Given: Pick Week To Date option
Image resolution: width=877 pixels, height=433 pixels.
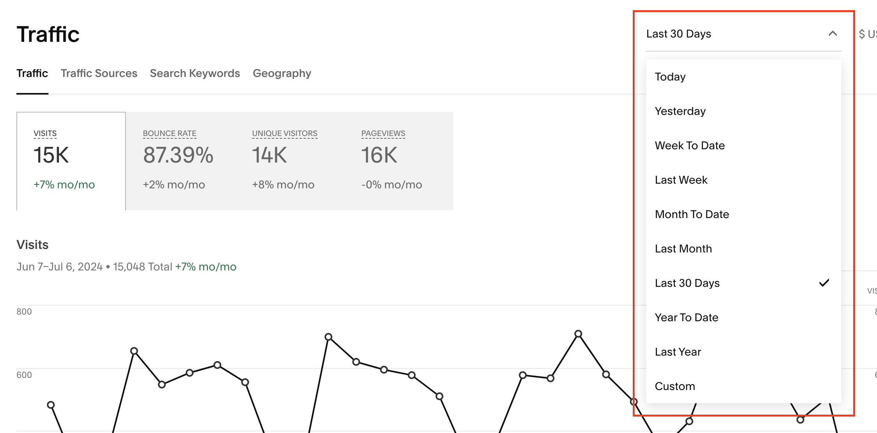Looking at the screenshot, I should (743, 145).
